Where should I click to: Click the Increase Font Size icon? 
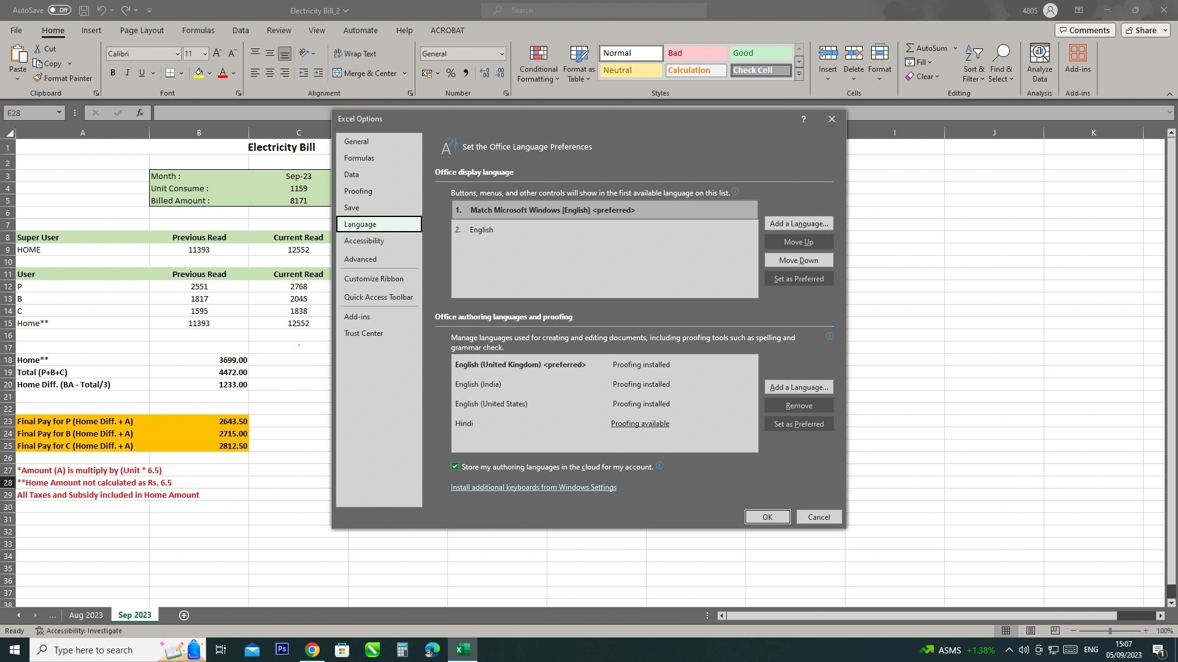point(217,53)
